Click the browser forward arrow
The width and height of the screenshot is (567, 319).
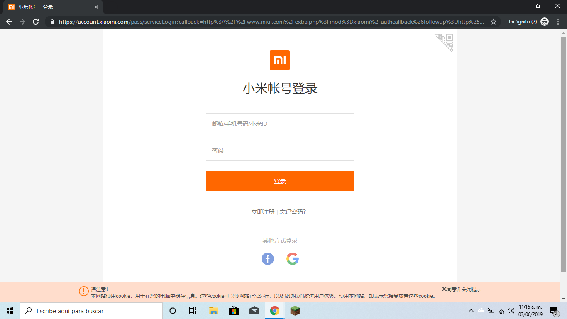[22, 22]
